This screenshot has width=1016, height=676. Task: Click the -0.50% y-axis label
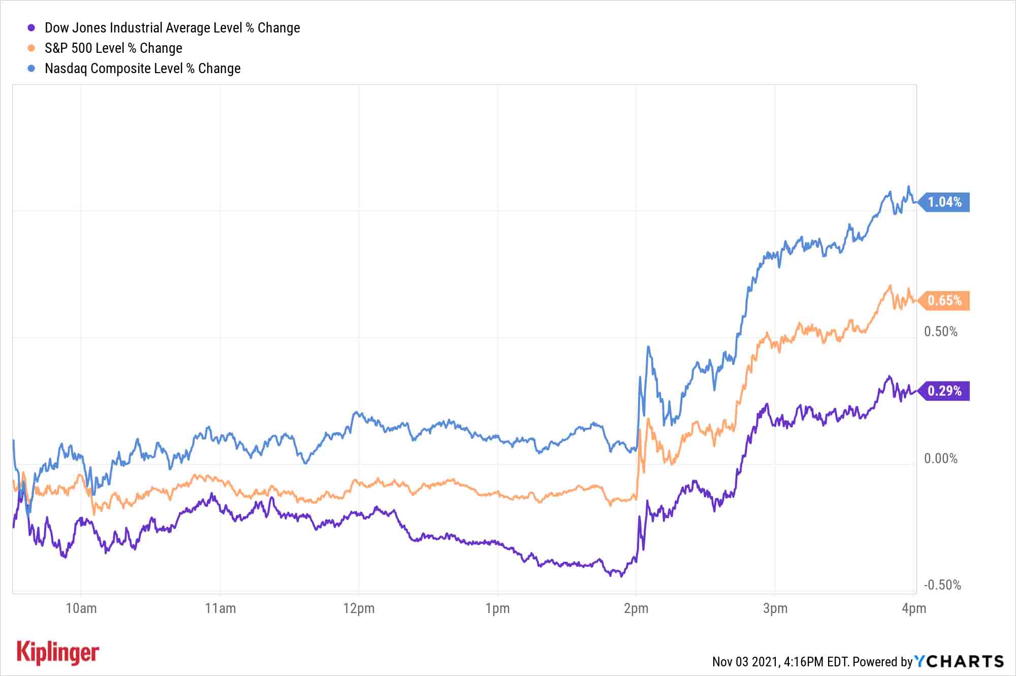click(942, 585)
